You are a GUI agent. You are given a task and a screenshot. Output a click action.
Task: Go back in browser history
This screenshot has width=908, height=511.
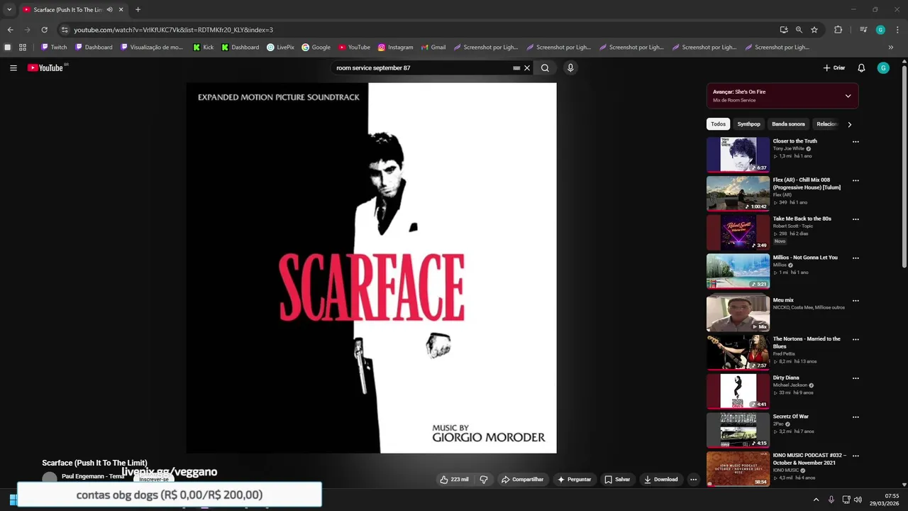pyautogui.click(x=10, y=30)
